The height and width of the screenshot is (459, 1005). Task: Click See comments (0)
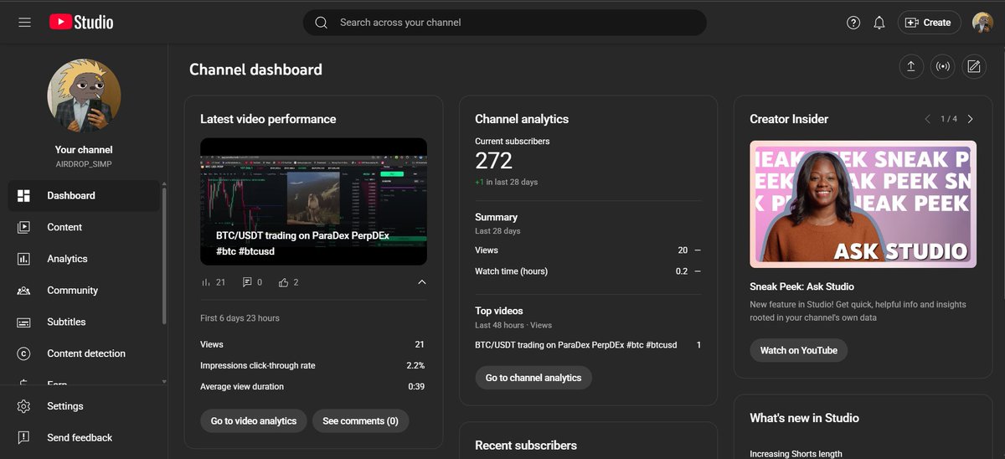point(360,420)
